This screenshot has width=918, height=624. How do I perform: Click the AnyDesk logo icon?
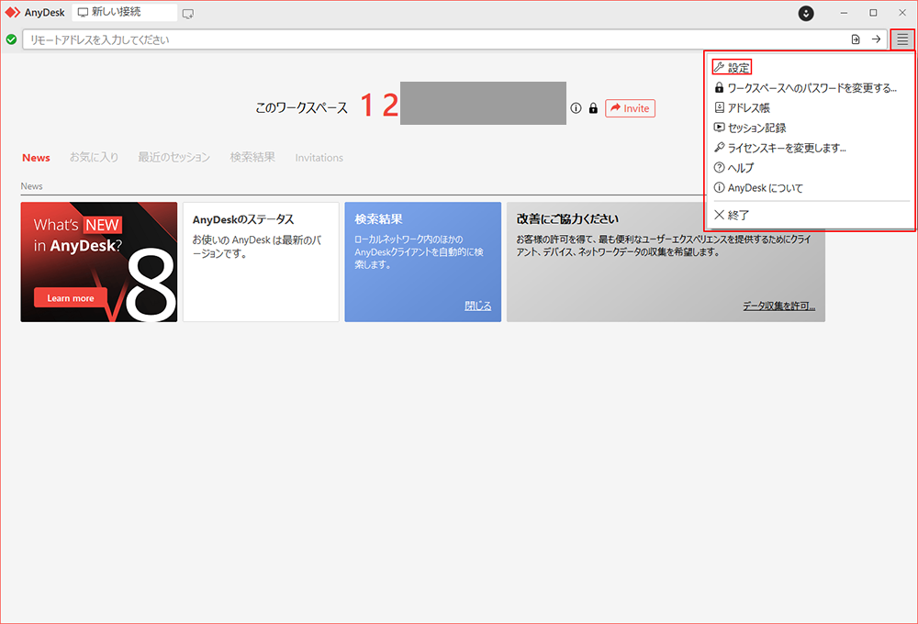pyautogui.click(x=12, y=12)
